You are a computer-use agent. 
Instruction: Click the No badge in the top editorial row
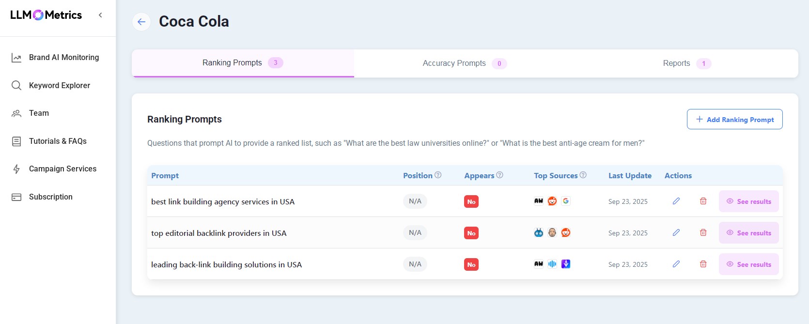click(x=471, y=233)
